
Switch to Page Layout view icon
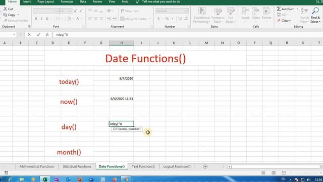(x=274, y=173)
